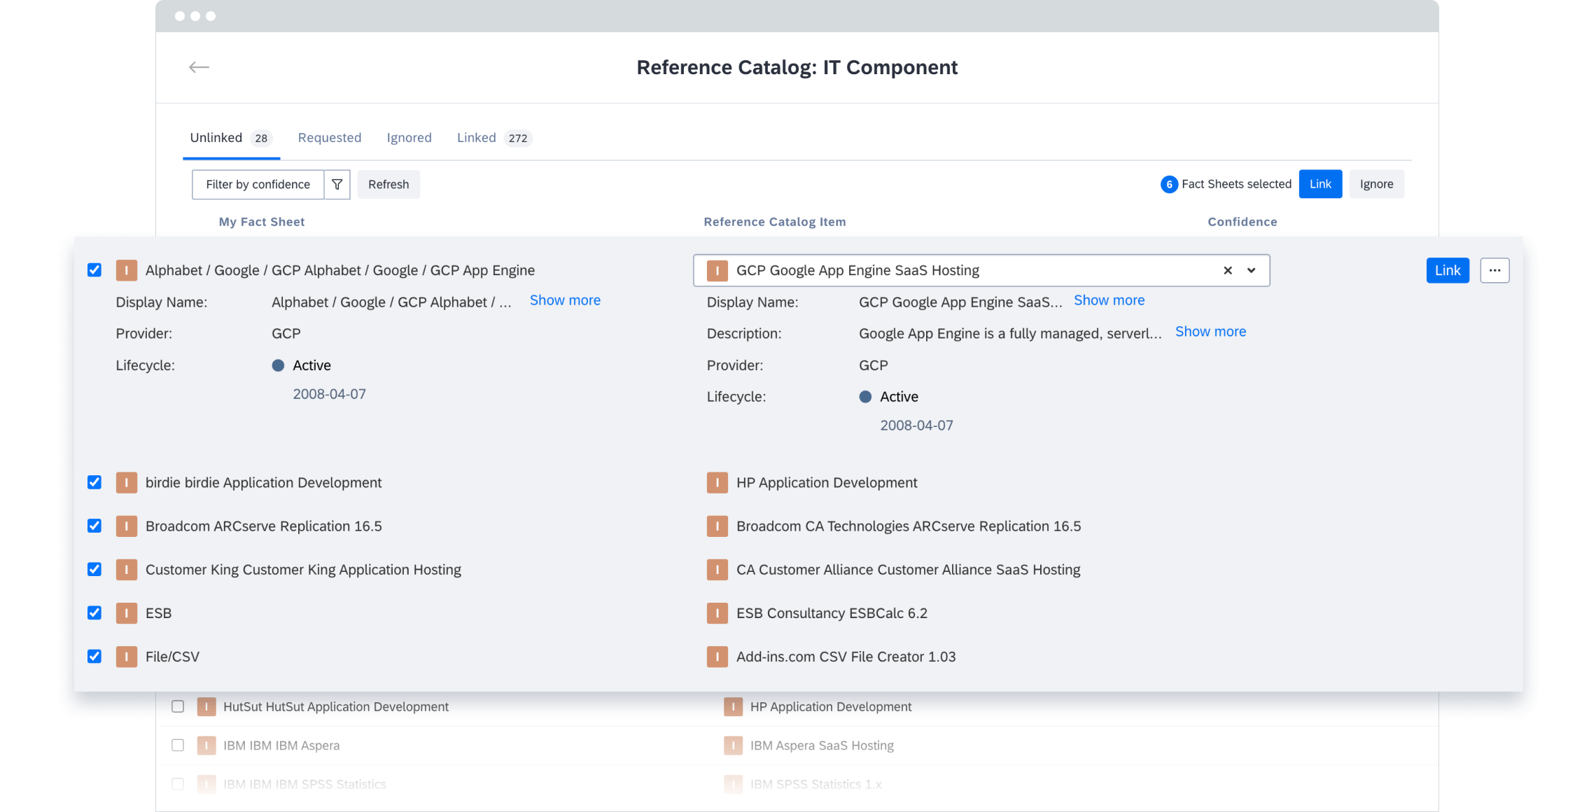Uncheck the File/CSV row checkbox
1596x812 pixels.
tap(94, 656)
